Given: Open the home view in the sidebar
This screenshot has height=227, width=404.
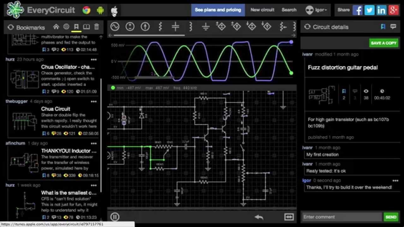Looking at the screenshot, I should pos(56,27).
